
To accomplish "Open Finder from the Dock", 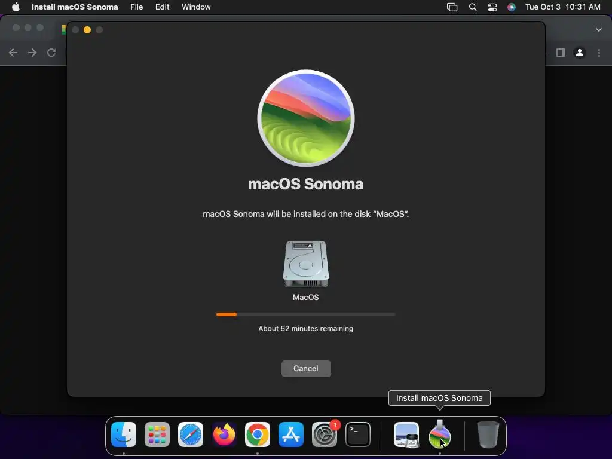I will point(124,434).
